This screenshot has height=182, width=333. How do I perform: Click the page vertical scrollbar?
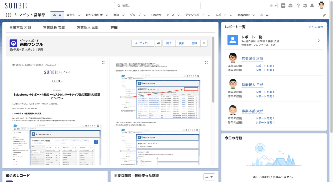[332, 67]
